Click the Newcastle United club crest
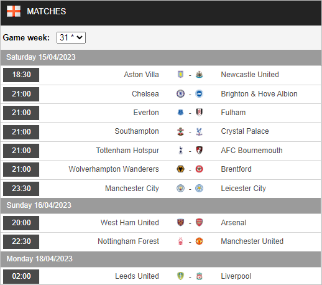Screen dimensions: 322x285 (x=199, y=75)
